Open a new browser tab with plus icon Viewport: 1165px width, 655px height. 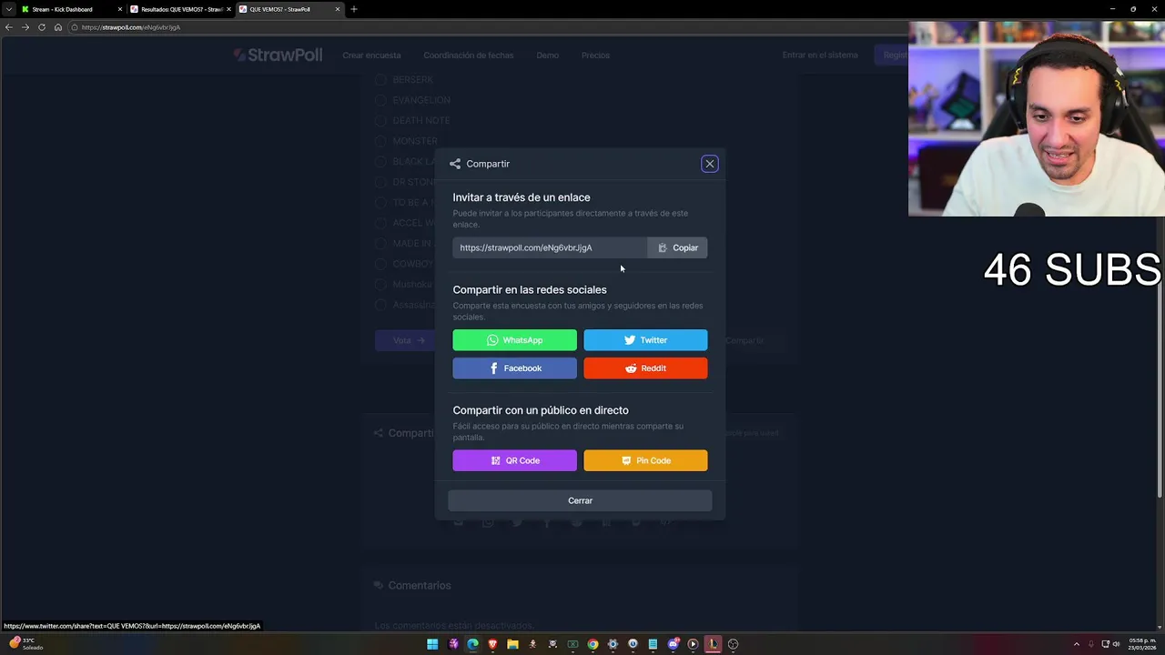pyautogui.click(x=354, y=9)
